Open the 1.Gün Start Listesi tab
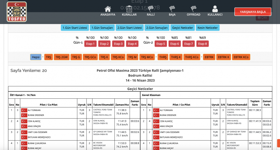This screenshot has width=280, height=150. point(75,28)
